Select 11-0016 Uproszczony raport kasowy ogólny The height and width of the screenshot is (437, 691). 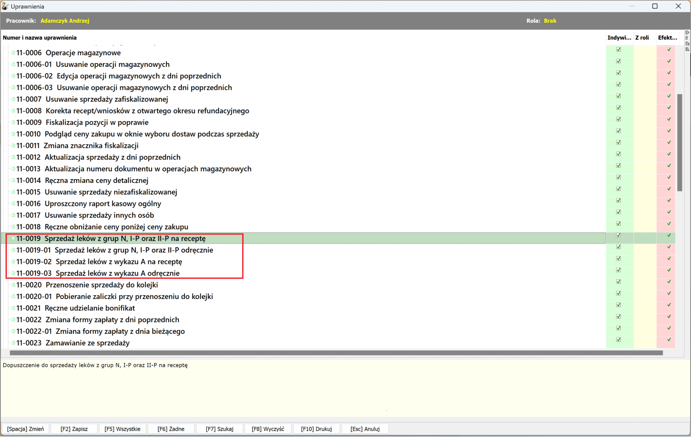103,204
